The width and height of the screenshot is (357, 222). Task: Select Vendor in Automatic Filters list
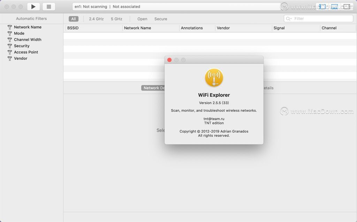point(21,58)
